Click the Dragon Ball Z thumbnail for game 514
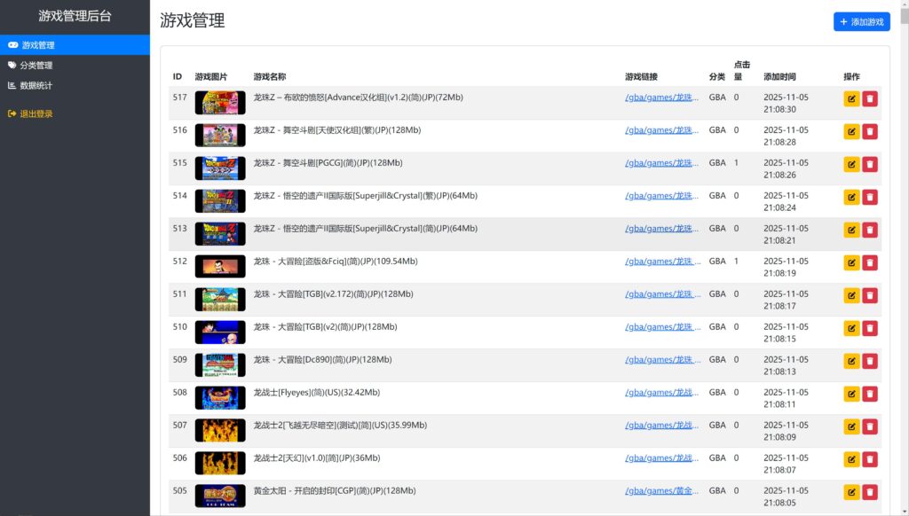This screenshot has height=516, width=909. click(219, 201)
